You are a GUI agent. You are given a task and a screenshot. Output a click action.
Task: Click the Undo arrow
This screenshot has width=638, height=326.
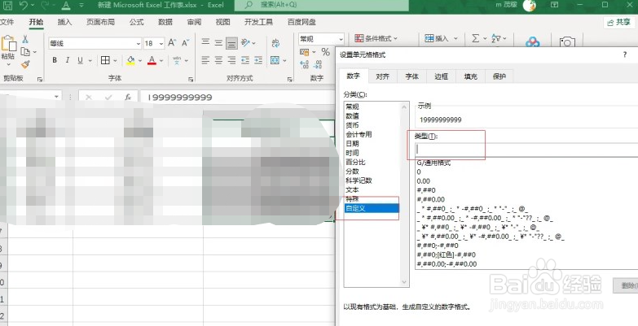coord(24,5)
